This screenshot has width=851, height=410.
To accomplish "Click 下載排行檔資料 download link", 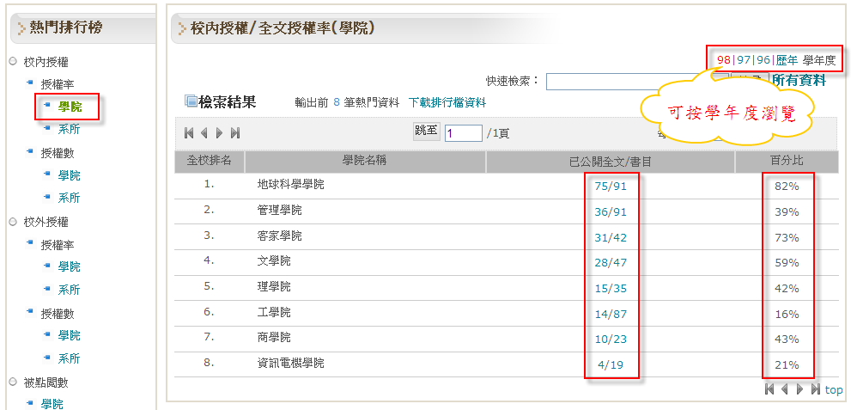I will coord(447,102).
